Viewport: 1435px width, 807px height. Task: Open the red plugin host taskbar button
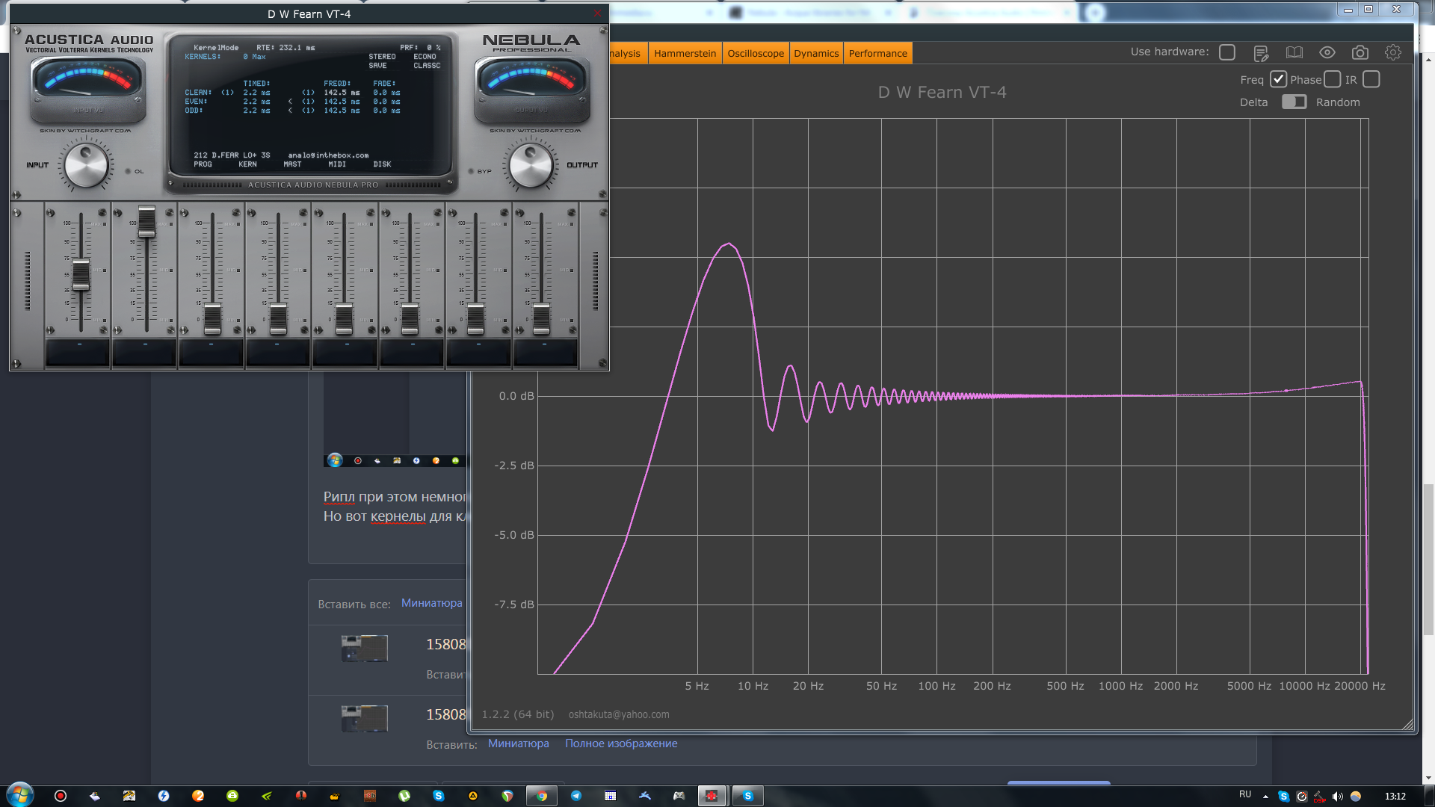click(712, 796)
